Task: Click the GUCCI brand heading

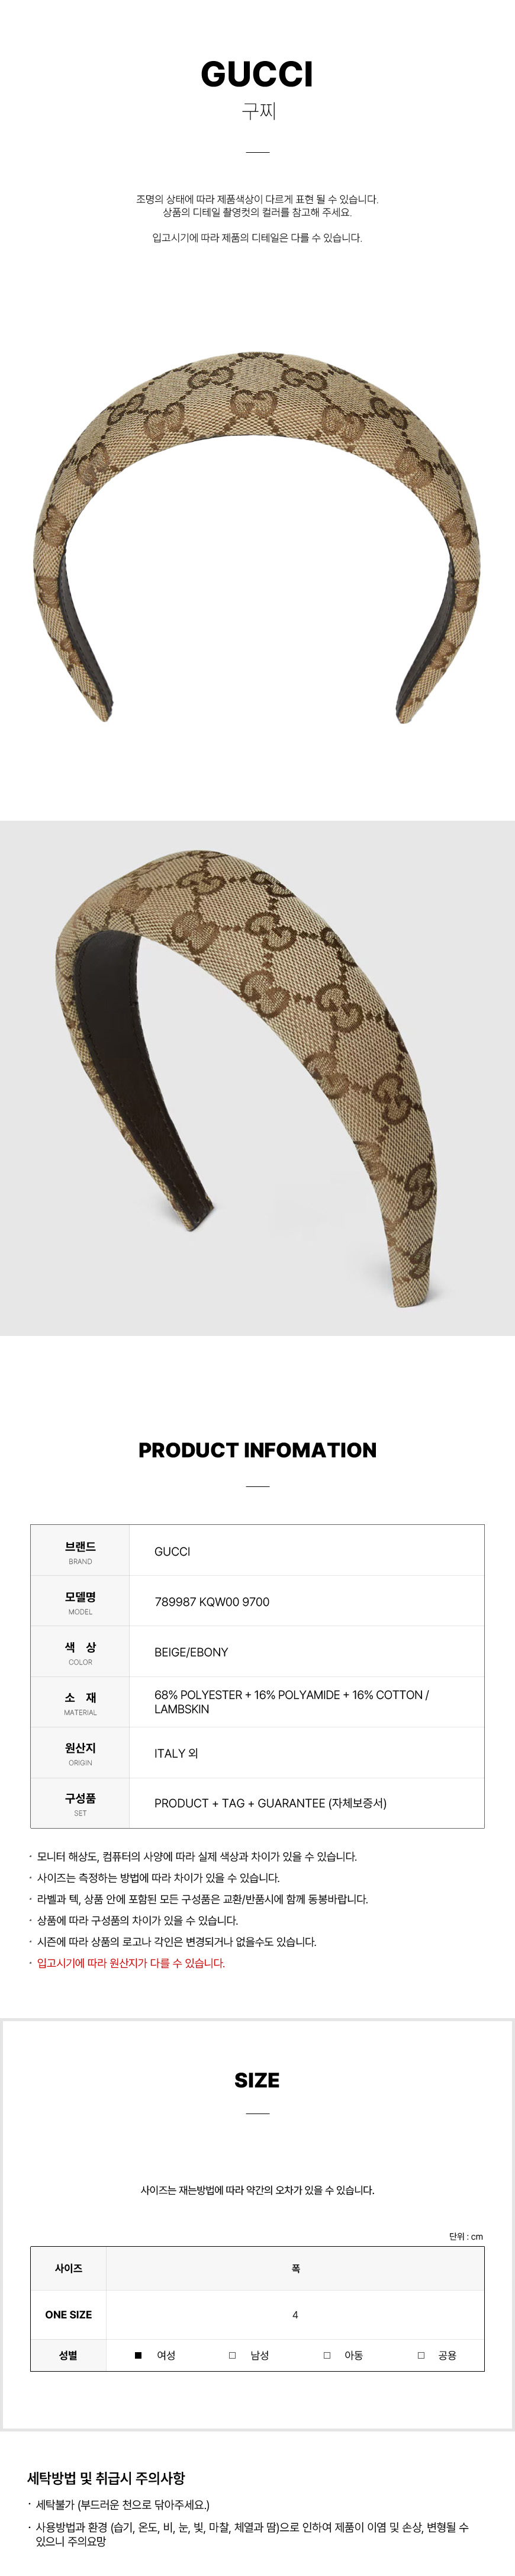Action: click(x=257, y=74)
